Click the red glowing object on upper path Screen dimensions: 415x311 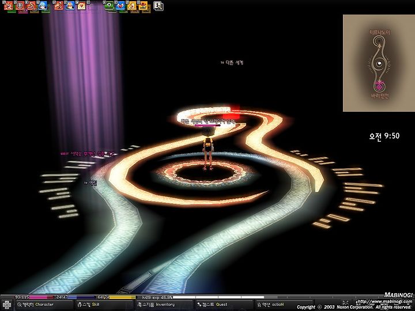[232, 112]
